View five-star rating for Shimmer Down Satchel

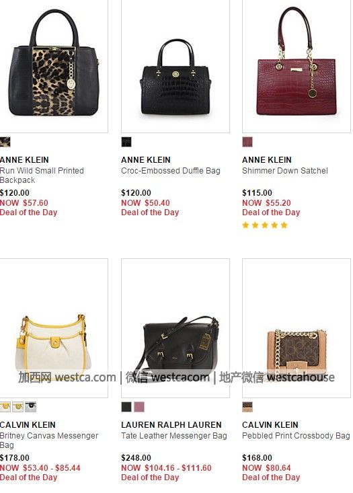click(x=265, y=225)
